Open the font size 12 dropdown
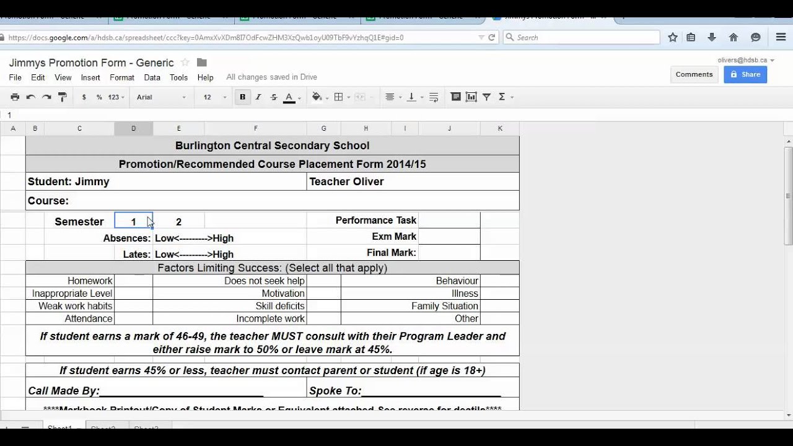 [x=215, y=97]
